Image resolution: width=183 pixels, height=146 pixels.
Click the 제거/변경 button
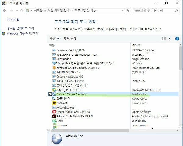click(70, 39)
